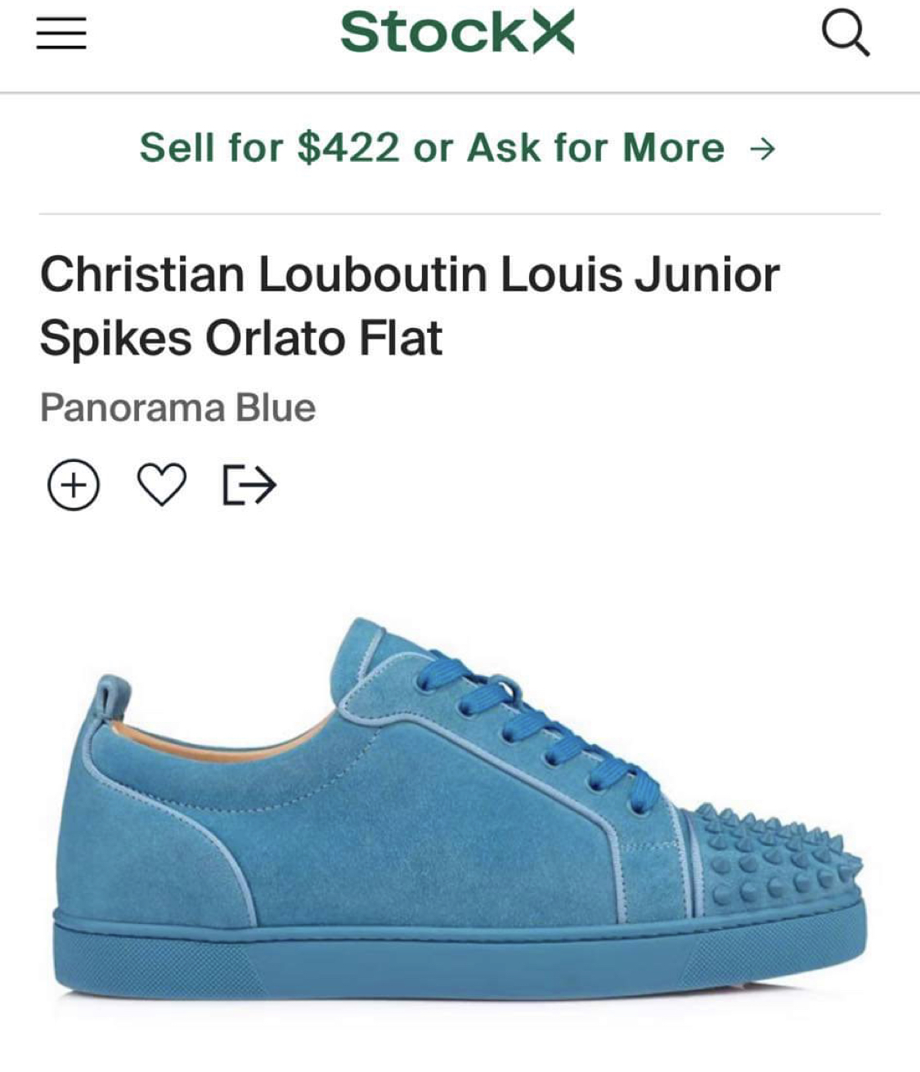The height and width of the screenshot is (1072, 920).
Task: Tap the Sell for $422 link
Action: pos(270,149)
